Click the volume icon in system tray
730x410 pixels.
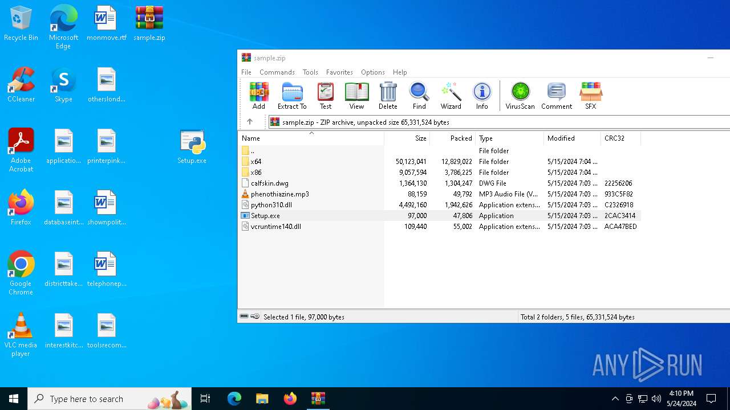coord(656,399)
